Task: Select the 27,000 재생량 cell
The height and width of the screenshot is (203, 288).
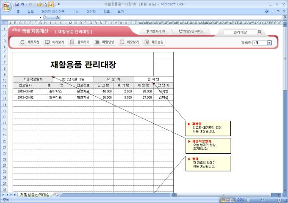Action: point(143,97)
